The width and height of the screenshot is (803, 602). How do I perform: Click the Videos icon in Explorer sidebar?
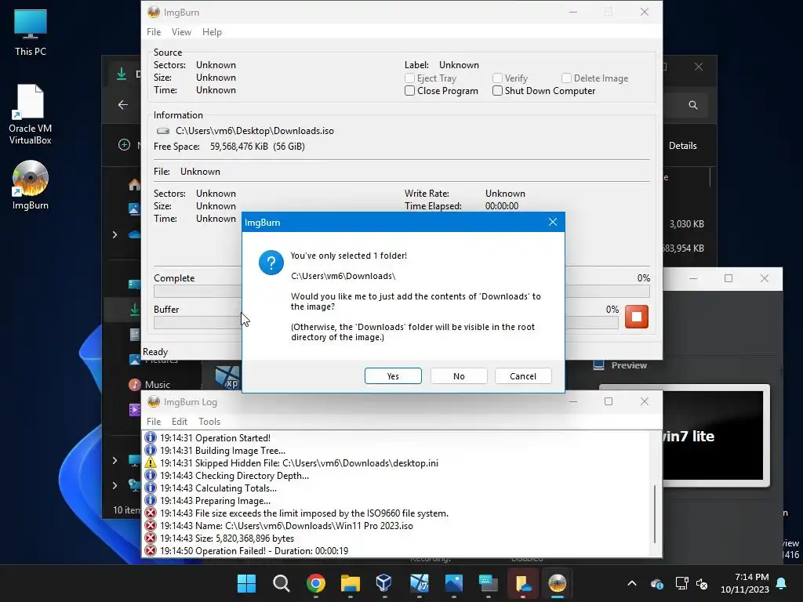click(134, 409)
